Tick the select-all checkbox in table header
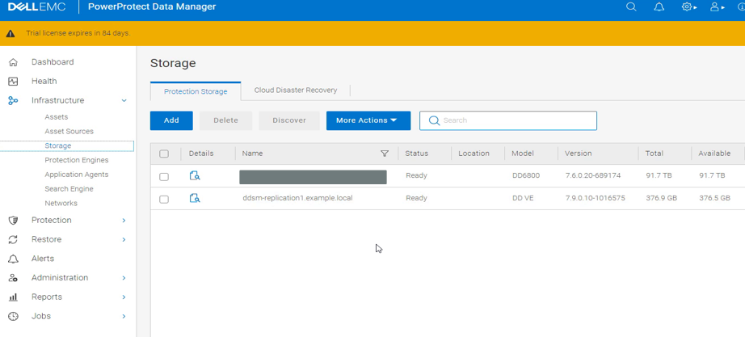Screen dimensions: 745x337 [x=164, y=154]
